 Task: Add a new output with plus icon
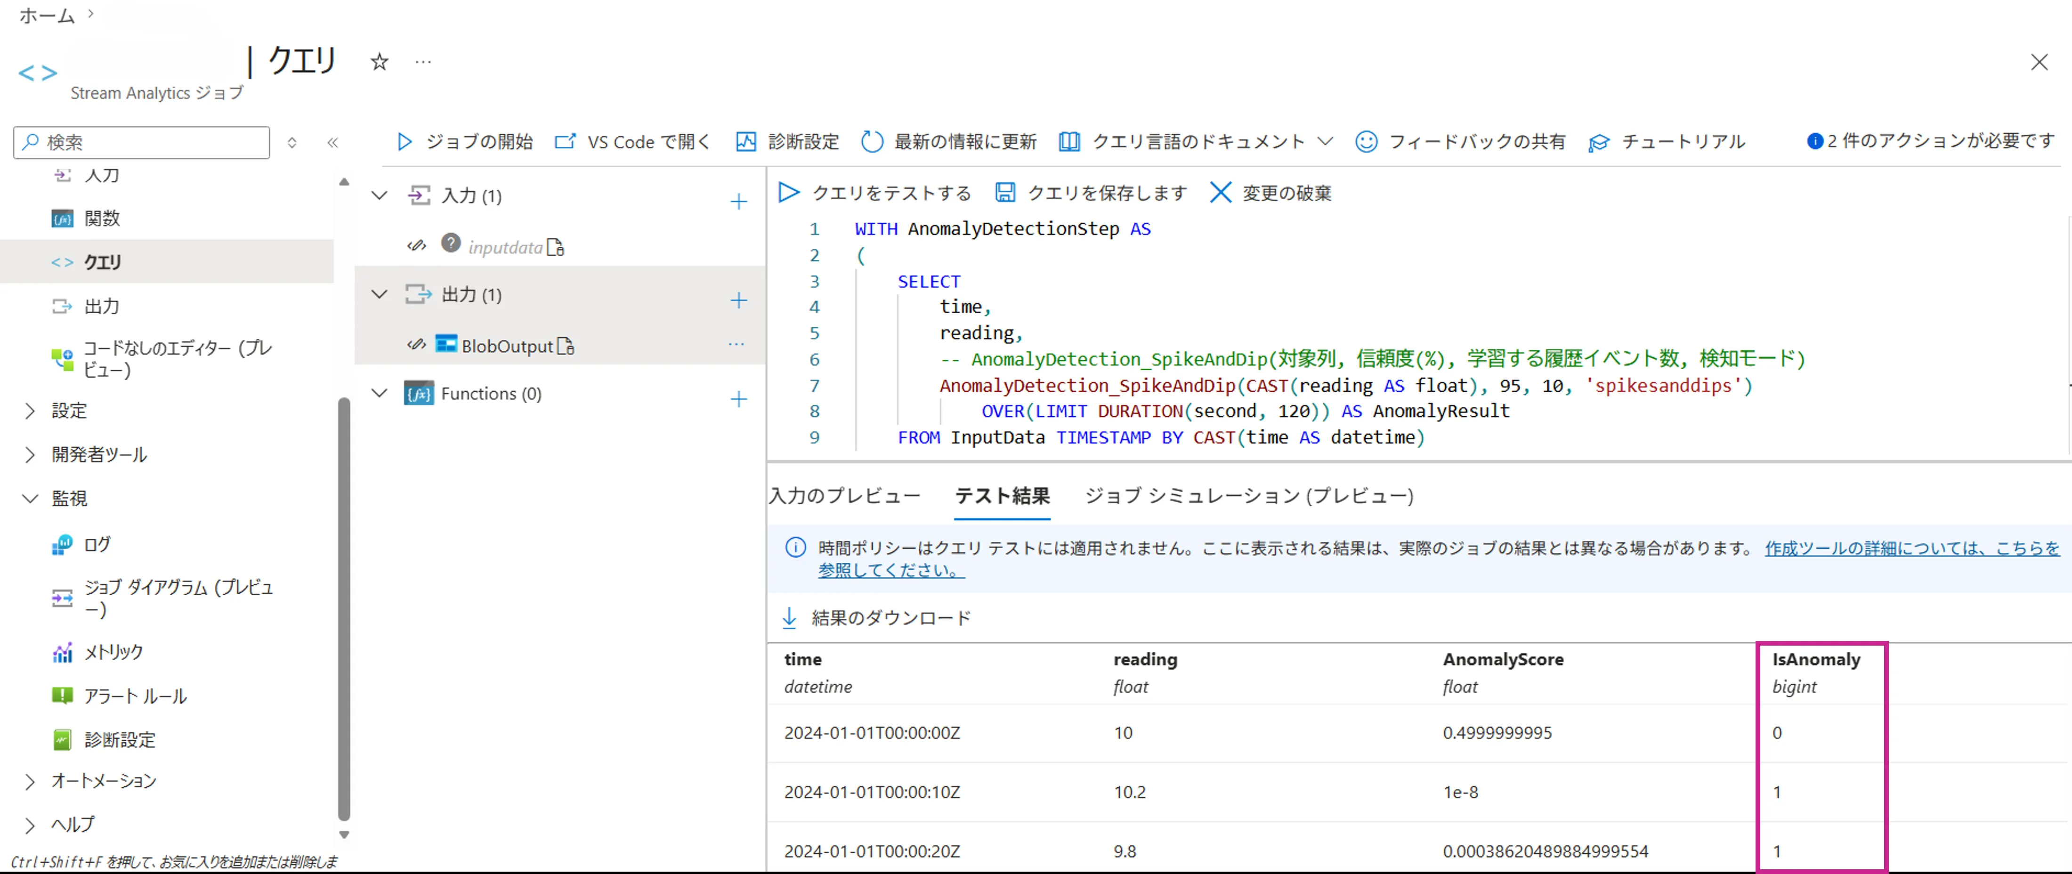(738, 300)
